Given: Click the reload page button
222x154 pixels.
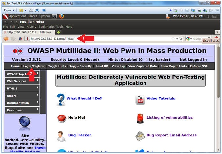Looking at the screenshot, I should (x=181, y=39).
